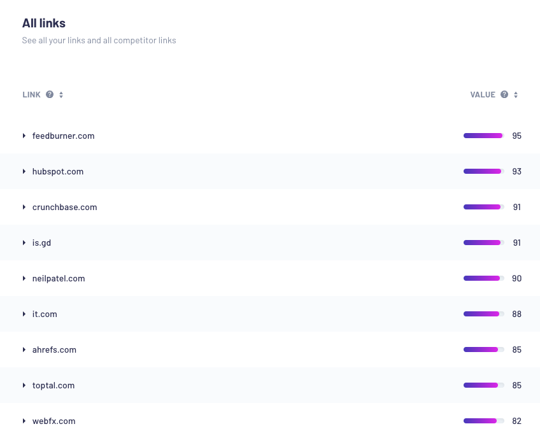Click the crunchbase.com link text

pyautogui.click(x=65, y=207)
